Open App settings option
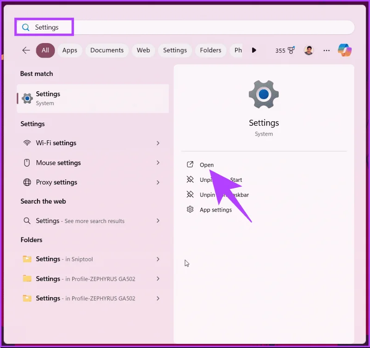The width and height of the screenshot is (370, 348). click(x=216, y=210)
